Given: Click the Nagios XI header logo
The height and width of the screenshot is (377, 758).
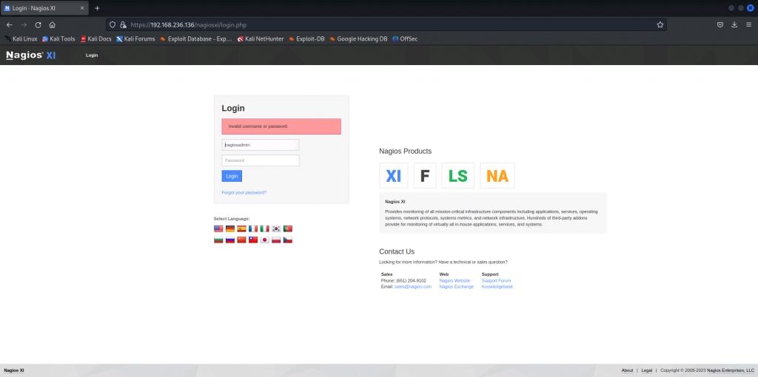Looking at the screenshot, I should point(30,55).
